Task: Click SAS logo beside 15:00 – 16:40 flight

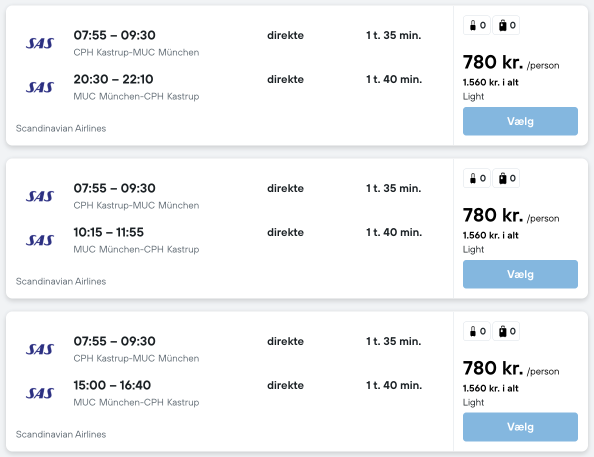Action: [40, 393]
